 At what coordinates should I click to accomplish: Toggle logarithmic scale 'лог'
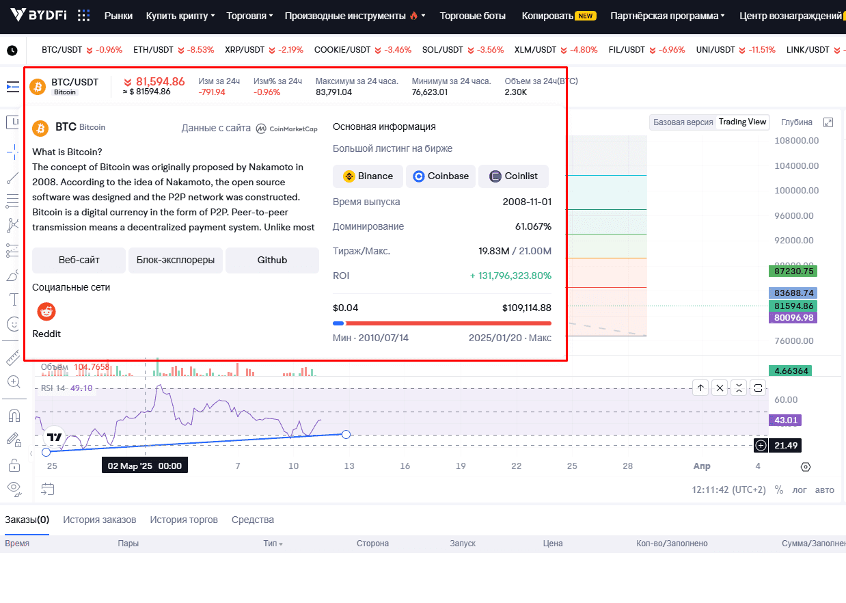(800, 490)
